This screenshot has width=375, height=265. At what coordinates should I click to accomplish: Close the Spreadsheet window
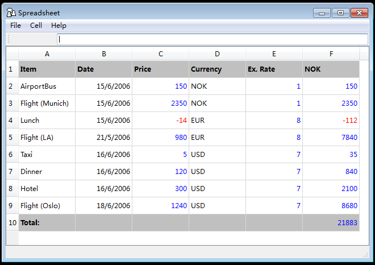click(x=359, y=13)
